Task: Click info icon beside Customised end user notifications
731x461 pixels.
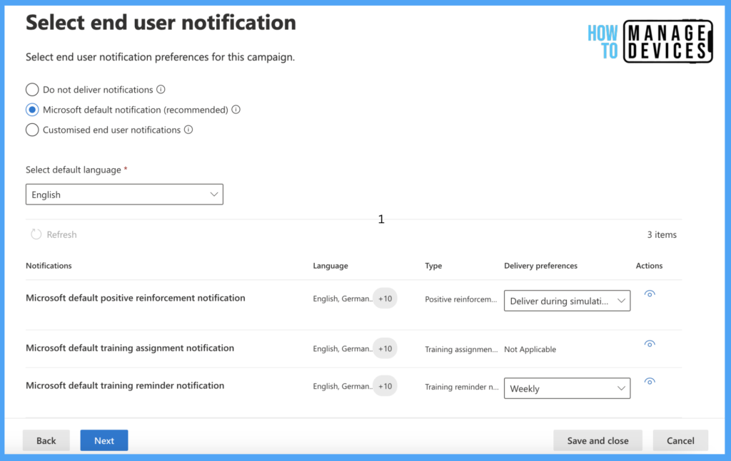Action: (188, 130)
